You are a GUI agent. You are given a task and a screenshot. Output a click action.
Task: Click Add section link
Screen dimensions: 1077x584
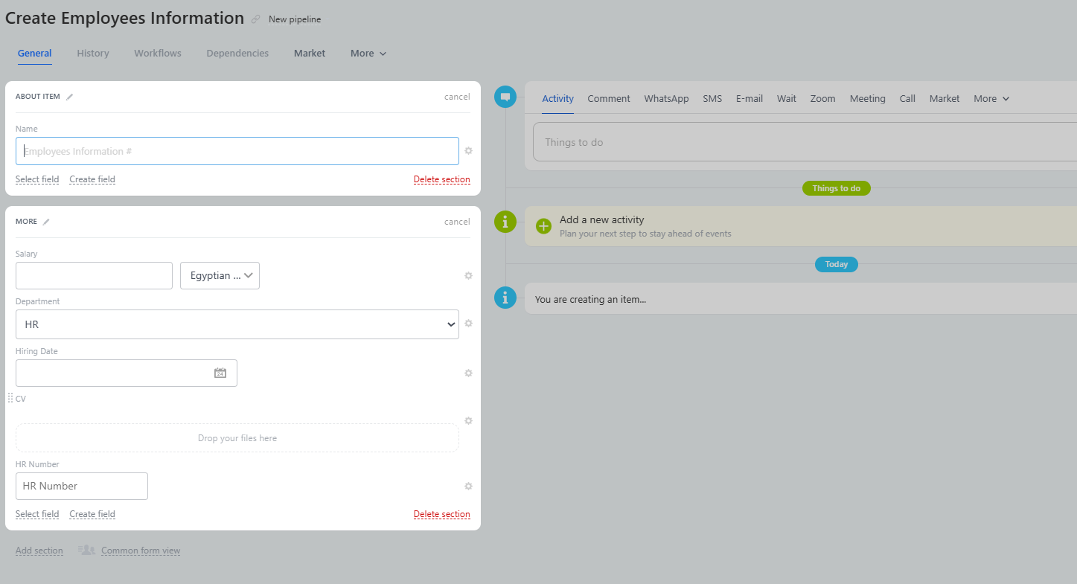pos(39,551)
